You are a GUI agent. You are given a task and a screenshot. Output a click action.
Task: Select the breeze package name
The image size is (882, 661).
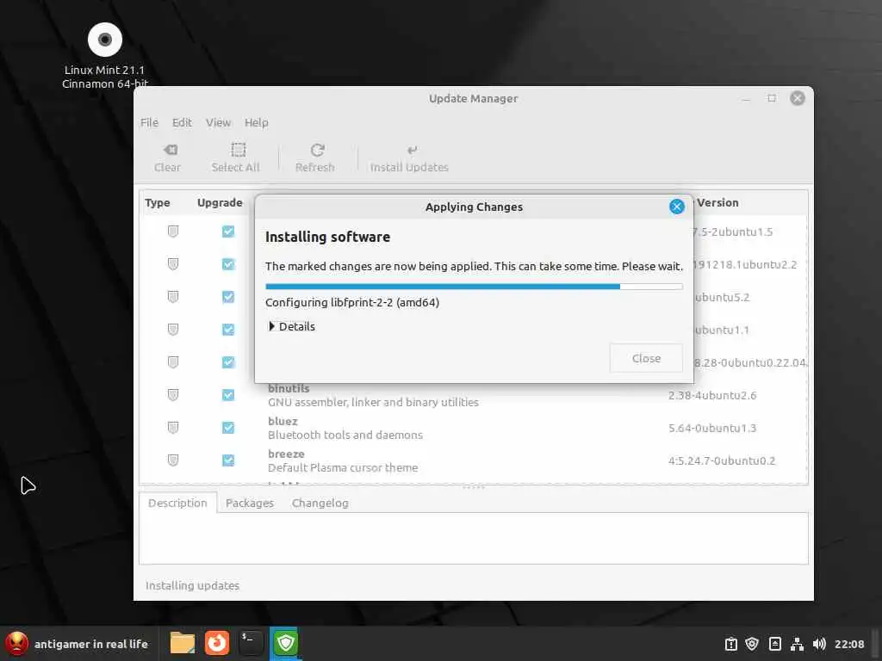point(286,454)
